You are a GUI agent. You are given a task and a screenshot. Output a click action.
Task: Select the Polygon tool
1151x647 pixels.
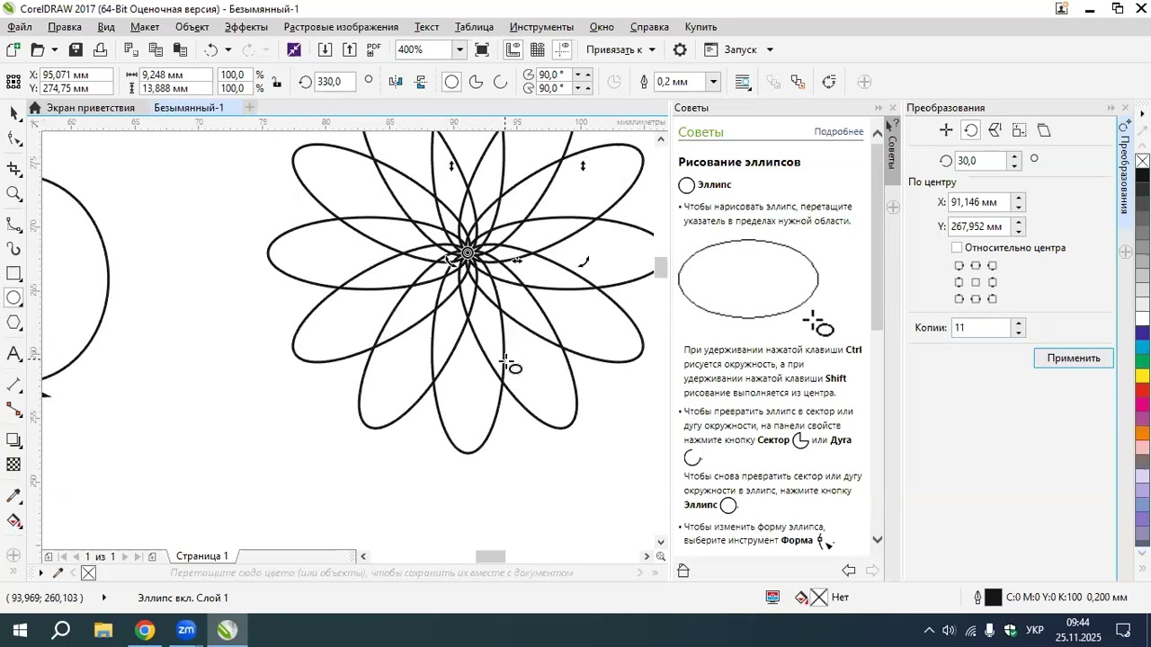pos(13,323)
